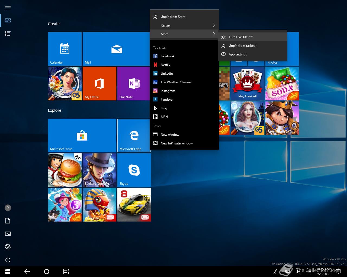
Task: Open Settings gear in Start sidebar
Action: tap(8, 247)
